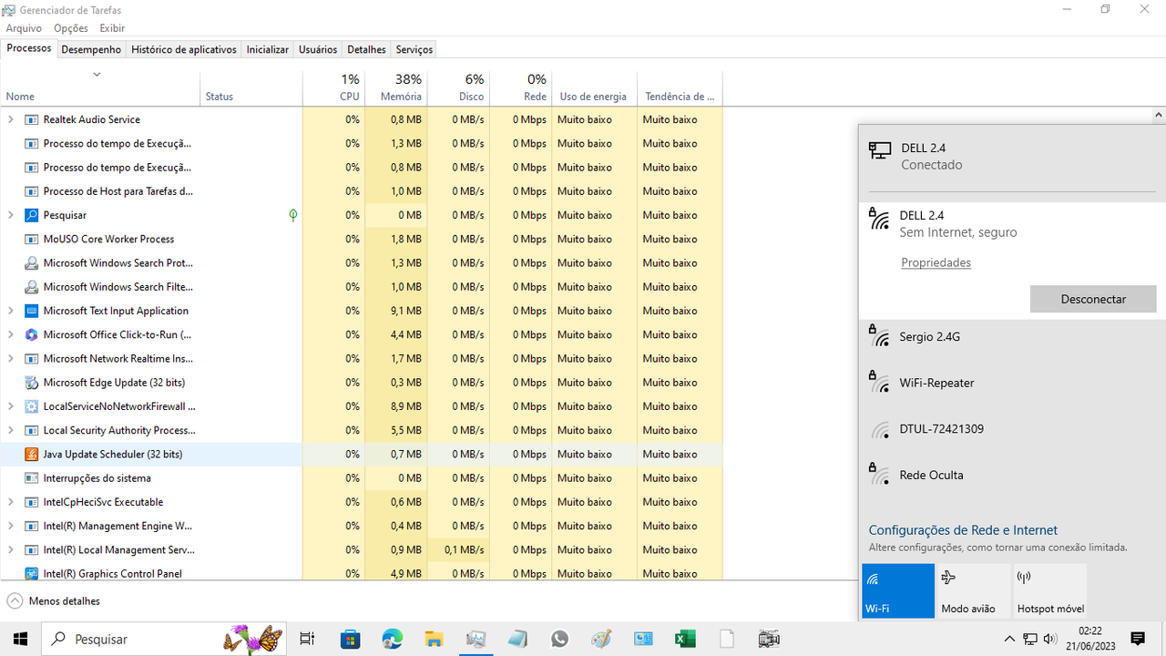The image size is (1166, 656).
Task: Open WhatsApp from the taskbar
Action: tap(559, 639)
